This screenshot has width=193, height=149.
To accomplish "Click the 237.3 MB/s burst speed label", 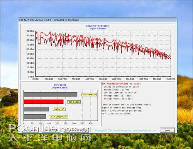I will pos(74,102).
